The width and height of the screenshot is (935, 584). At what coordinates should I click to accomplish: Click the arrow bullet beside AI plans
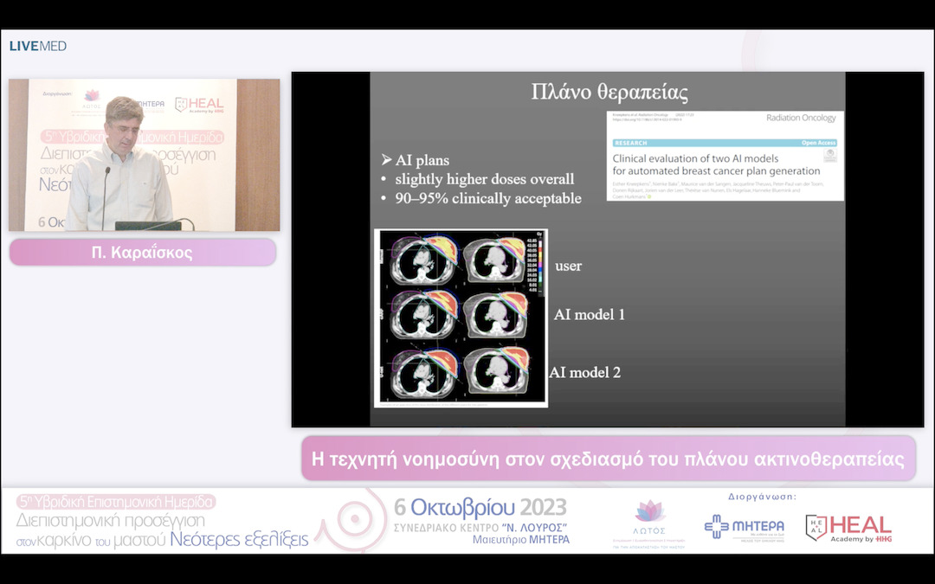pos(386,160)
